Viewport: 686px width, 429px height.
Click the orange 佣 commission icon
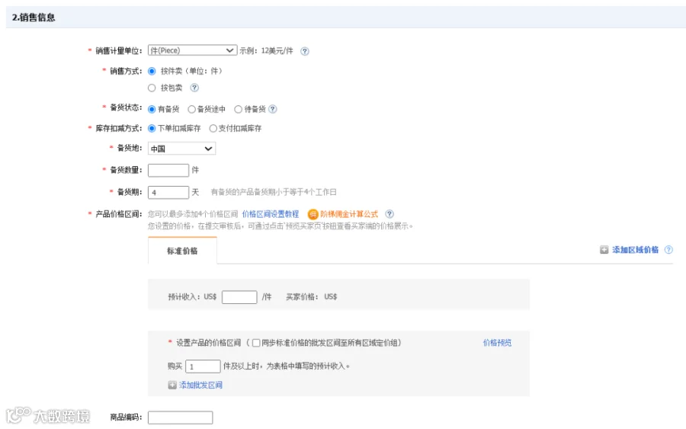pyautogui.click(x=313, y=214)
